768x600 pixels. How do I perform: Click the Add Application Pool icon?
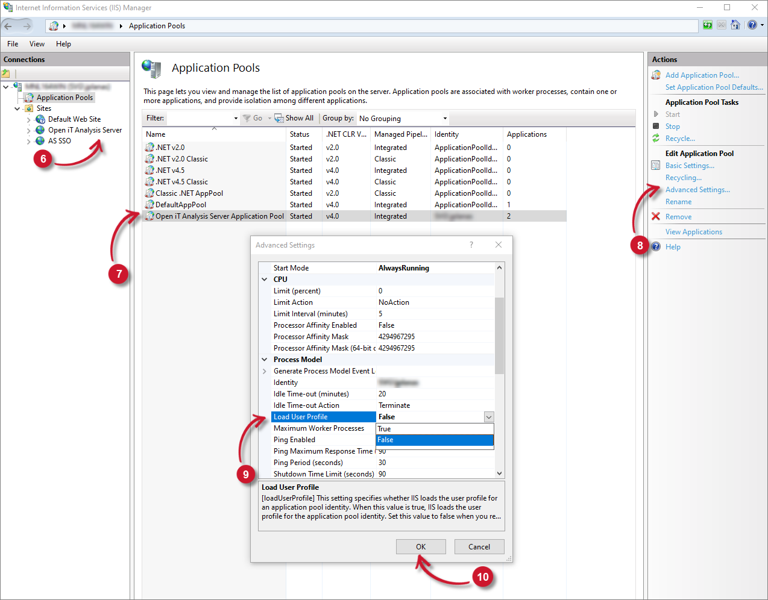point(656,75)
